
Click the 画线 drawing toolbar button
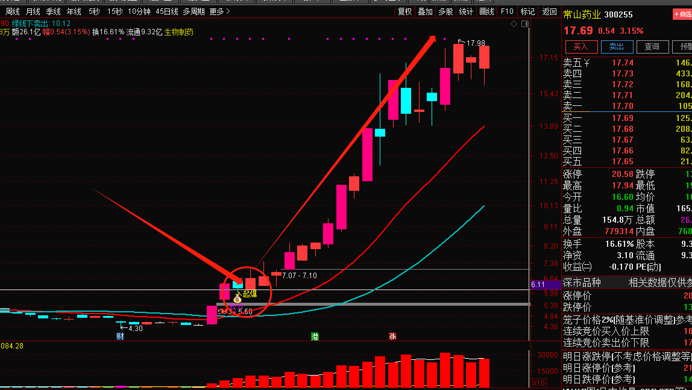[487, 11]
